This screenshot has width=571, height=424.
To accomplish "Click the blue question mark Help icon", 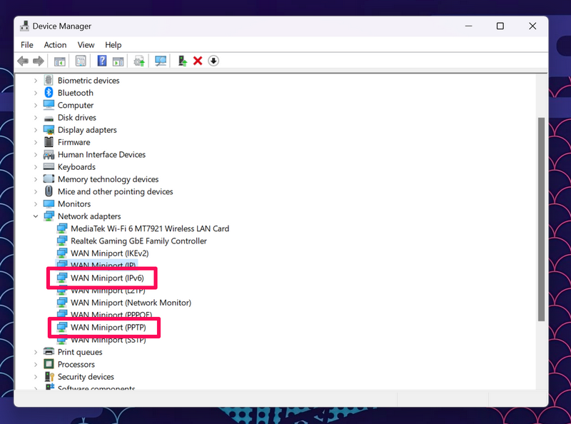I will (102, 61).
